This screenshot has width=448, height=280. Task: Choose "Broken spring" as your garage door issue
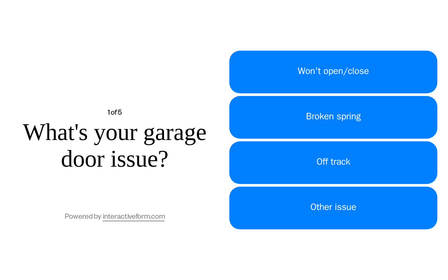tap(333, 117)
